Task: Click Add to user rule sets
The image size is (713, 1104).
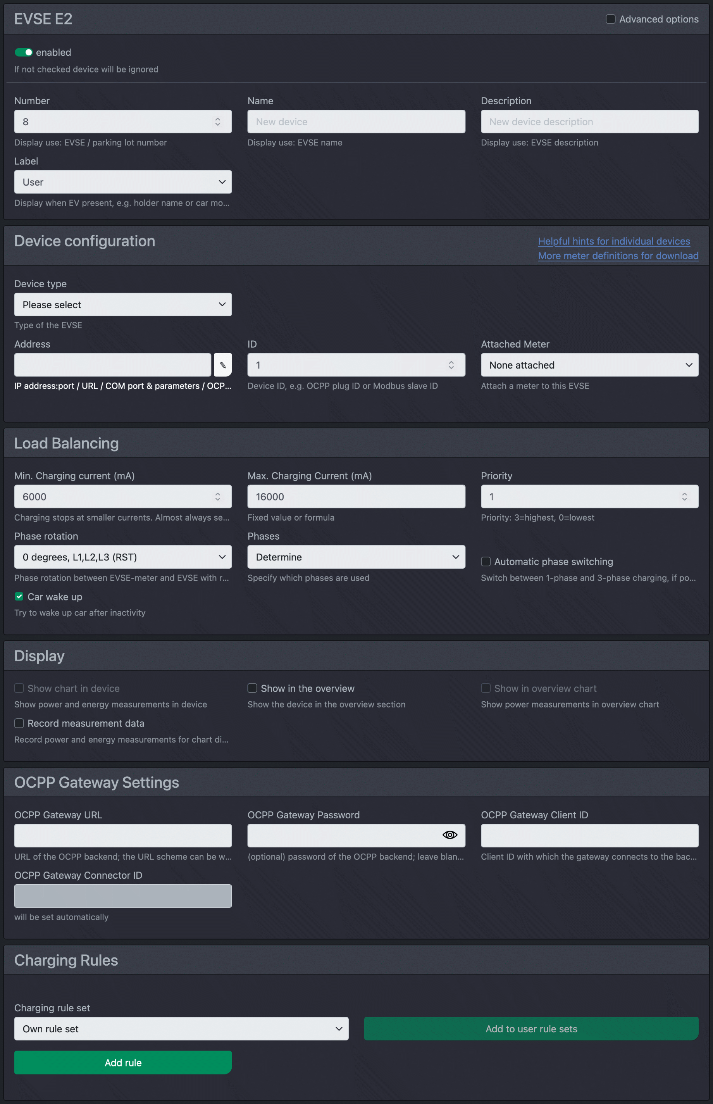Action: coord(531,1028)
